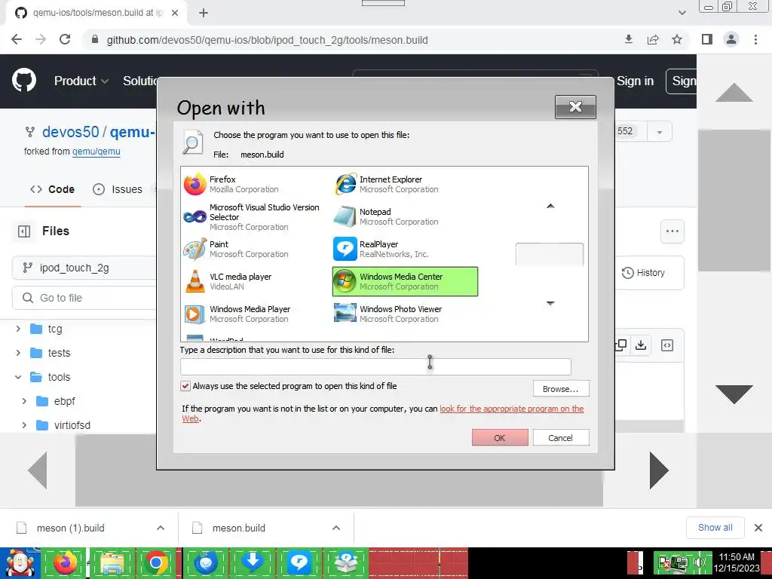Open the tab search dropdown chevron
This screenshot has height=579, width=772.
click(682, 13)
